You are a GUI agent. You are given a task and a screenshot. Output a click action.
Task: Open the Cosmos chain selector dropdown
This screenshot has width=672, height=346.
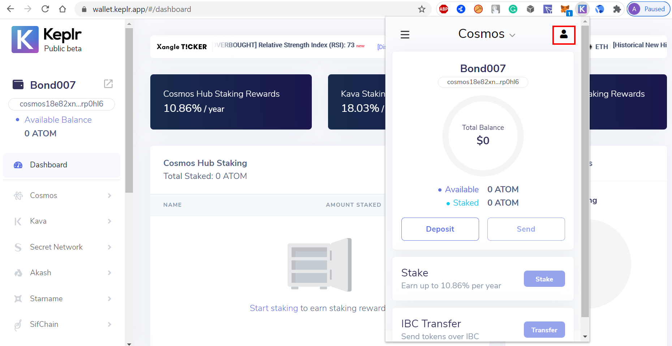pyautogui.click(x=487, y=34)
